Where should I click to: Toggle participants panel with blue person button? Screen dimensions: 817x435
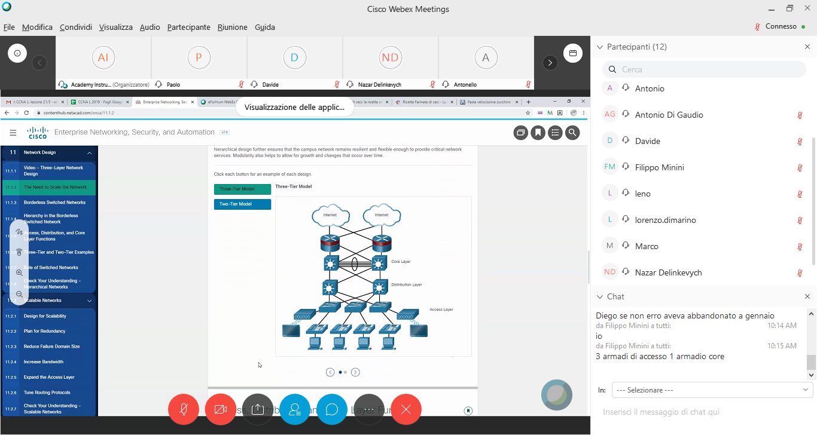click(295, 409)
